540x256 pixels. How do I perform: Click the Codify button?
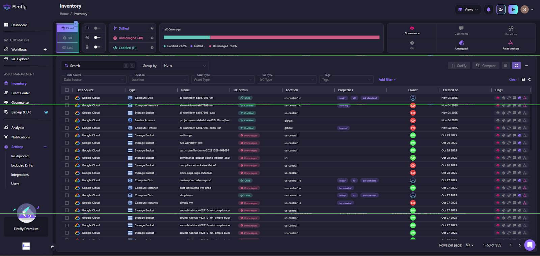tap(459, 66)
